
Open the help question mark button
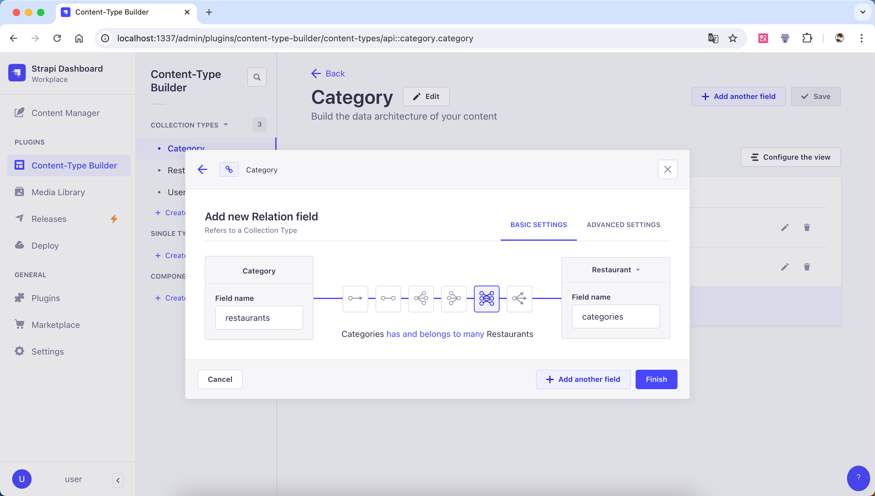pyautogui.click(x=858, y=477)
